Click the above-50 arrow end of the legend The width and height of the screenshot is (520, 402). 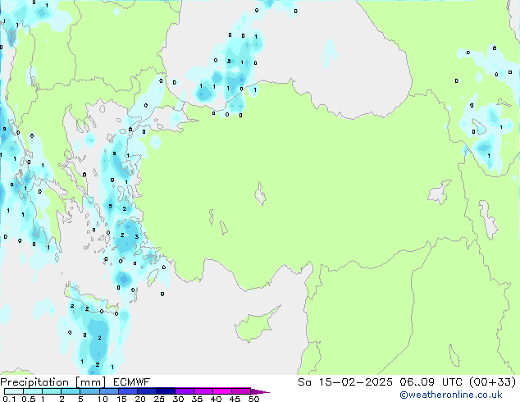click(x=260, y=391)
